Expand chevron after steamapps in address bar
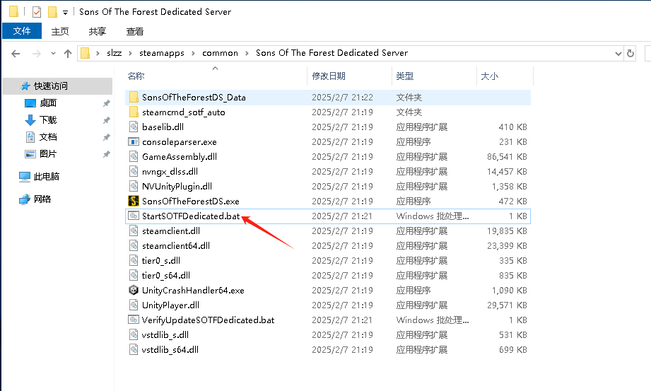Image resolution: width=651 pixels, height=391 pixels. pos(193,53)
